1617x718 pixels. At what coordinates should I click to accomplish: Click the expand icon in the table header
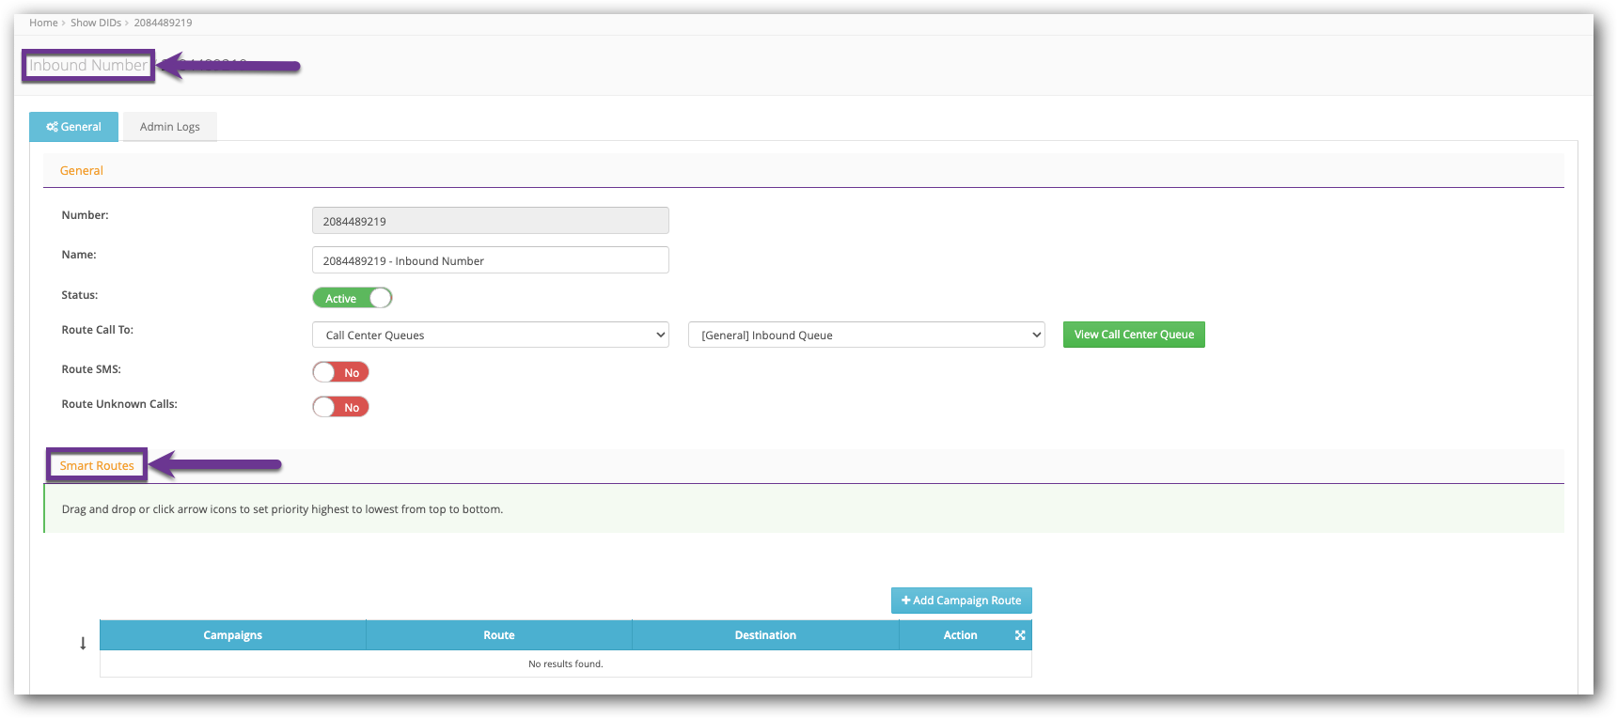pos(1020,635)
